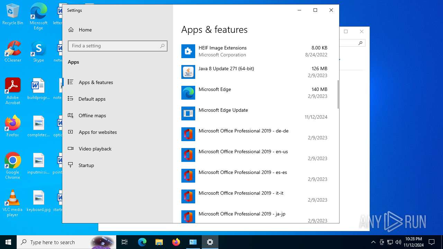Select completec... image file on desktop
This screenshot has width=443, height=249.
click(38, 126)
